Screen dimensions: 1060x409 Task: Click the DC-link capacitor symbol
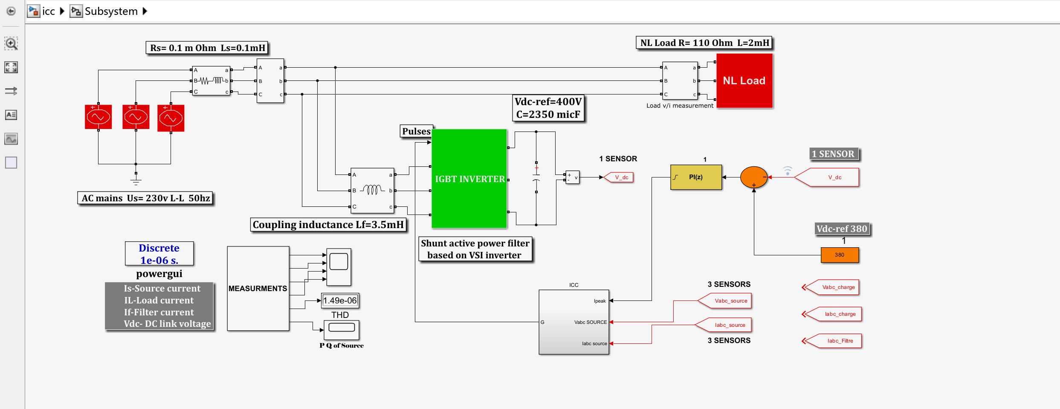pos(536,177)
